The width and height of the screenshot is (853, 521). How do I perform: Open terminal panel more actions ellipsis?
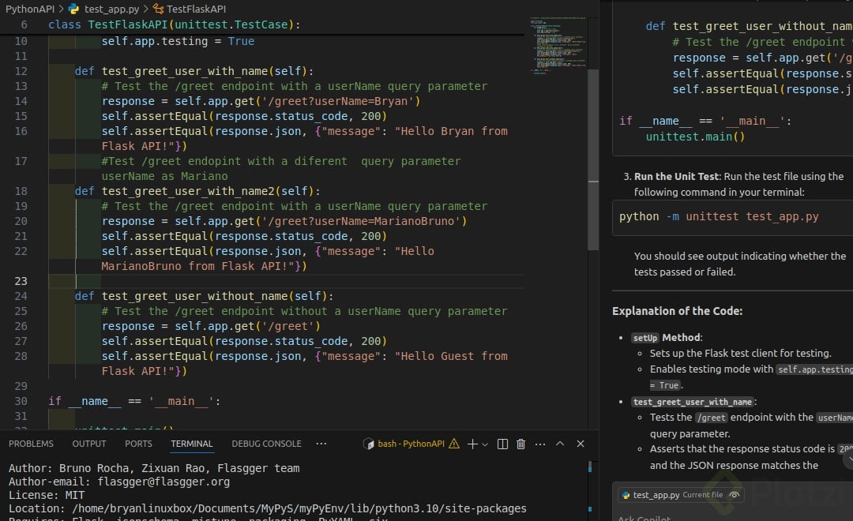[539, 444]
